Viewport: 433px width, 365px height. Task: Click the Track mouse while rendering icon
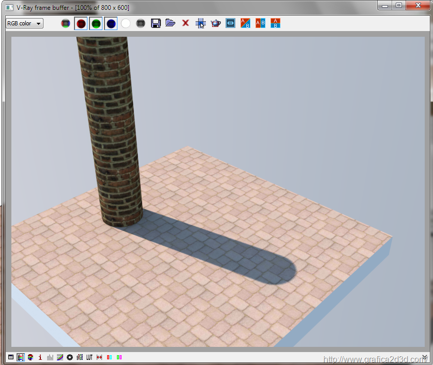pos(200,23)
